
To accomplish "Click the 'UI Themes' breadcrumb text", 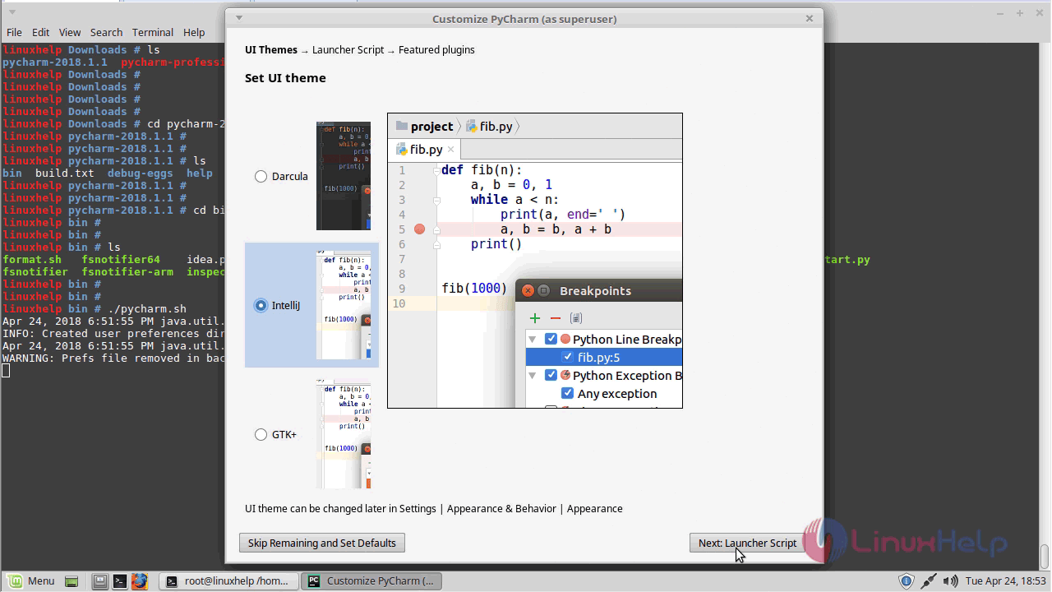I will coord(271,49).
